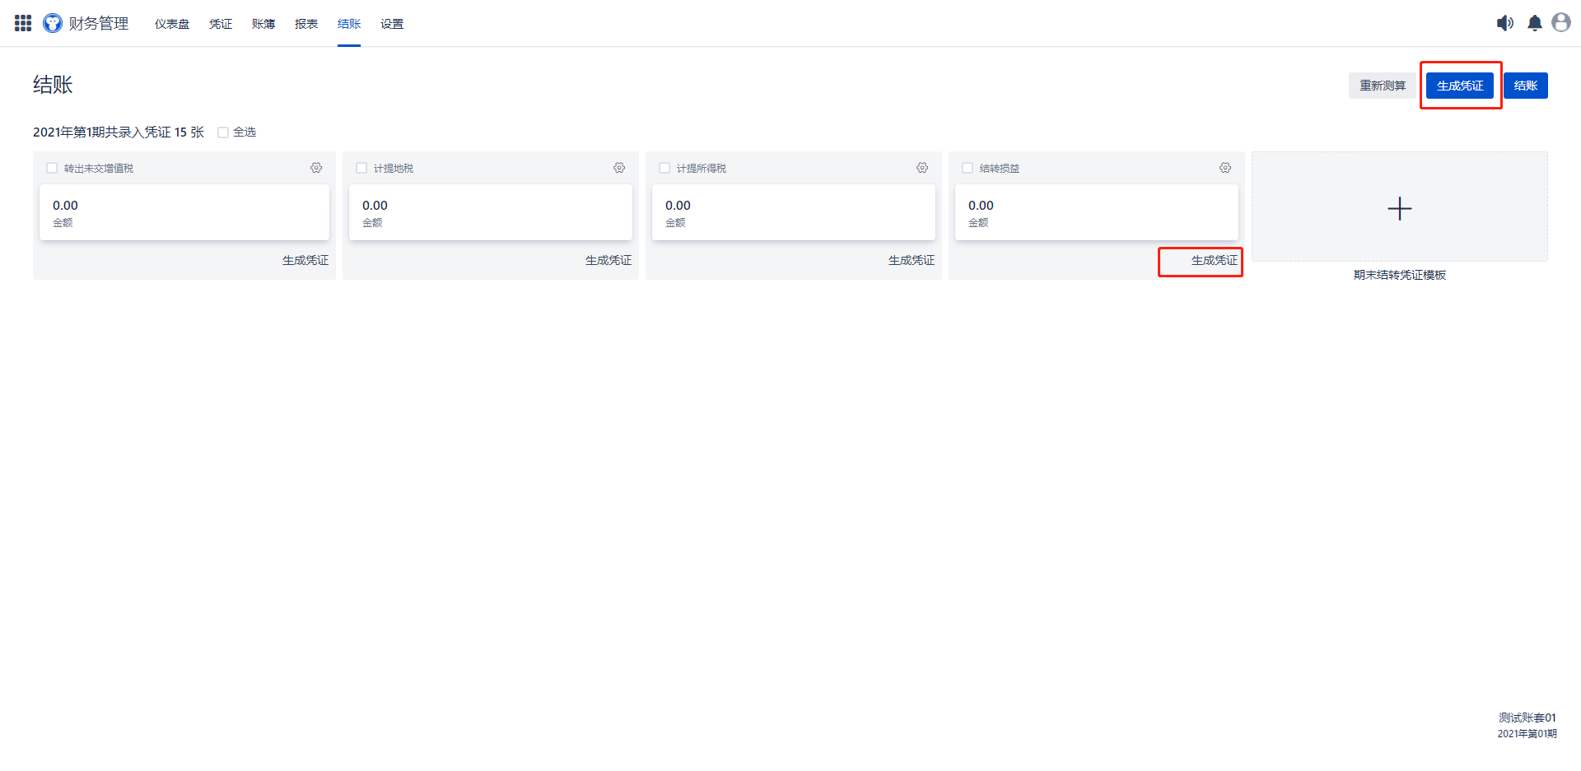Click the 2021年第01期 period text

[x=1527, y=734]
